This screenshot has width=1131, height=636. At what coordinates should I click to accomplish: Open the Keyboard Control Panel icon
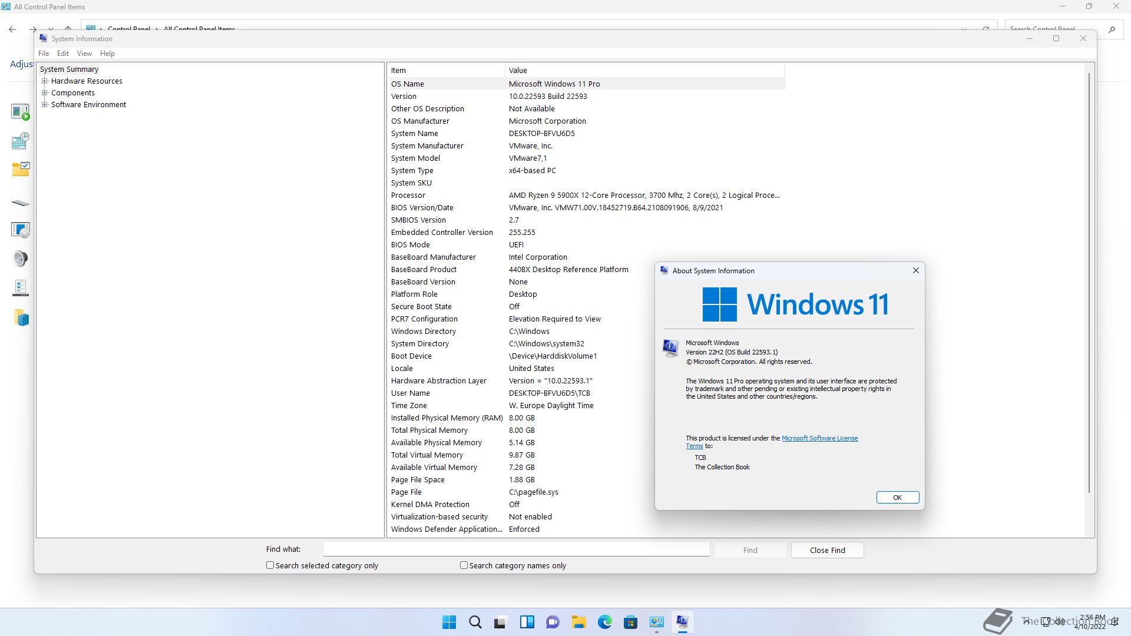point(20,203)
